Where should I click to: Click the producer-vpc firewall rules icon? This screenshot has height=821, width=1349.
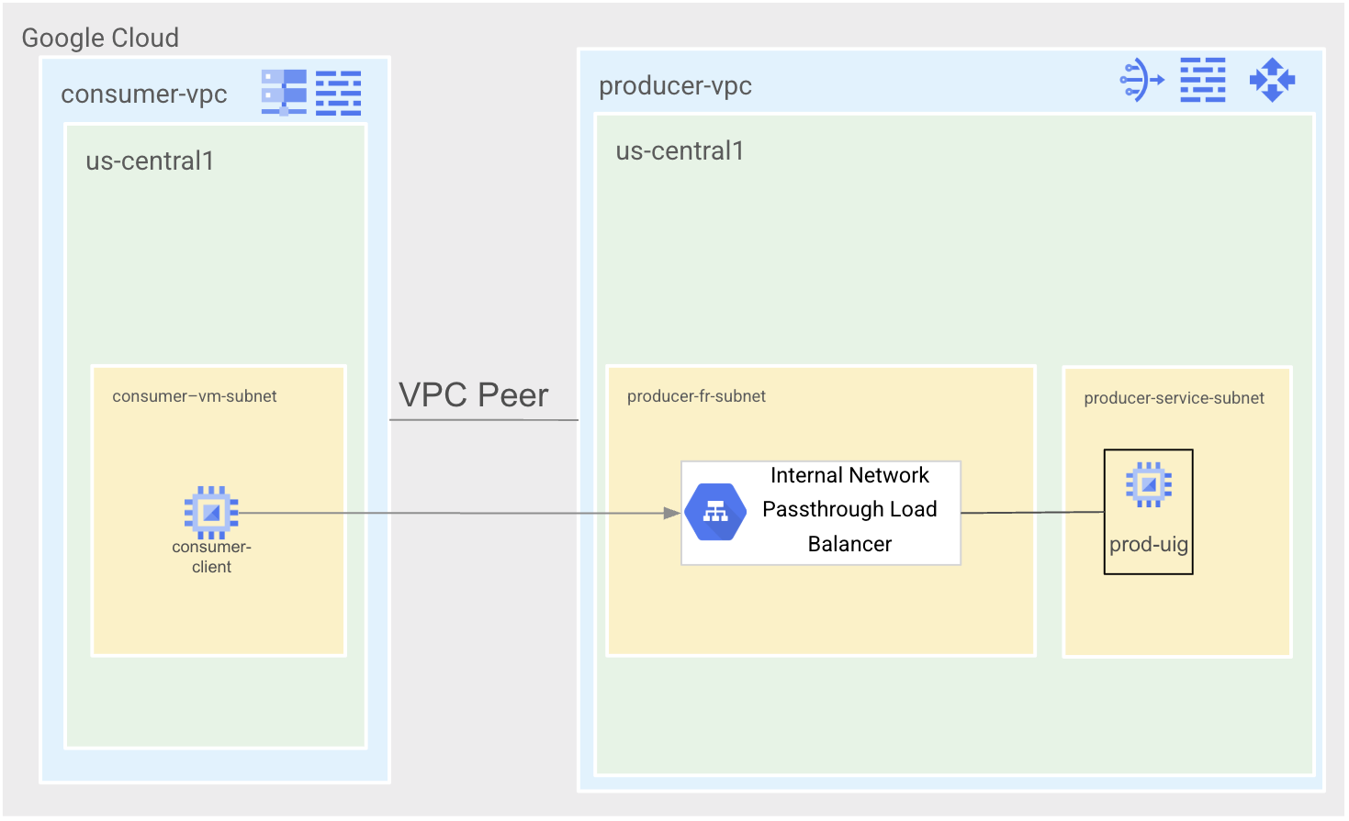(x=1202, y=80)
